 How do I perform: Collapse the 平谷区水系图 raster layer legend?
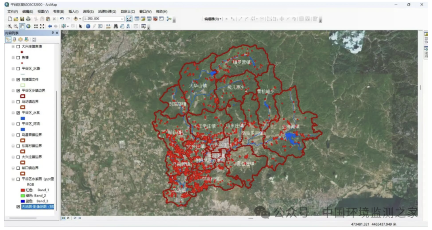point(13,179)
